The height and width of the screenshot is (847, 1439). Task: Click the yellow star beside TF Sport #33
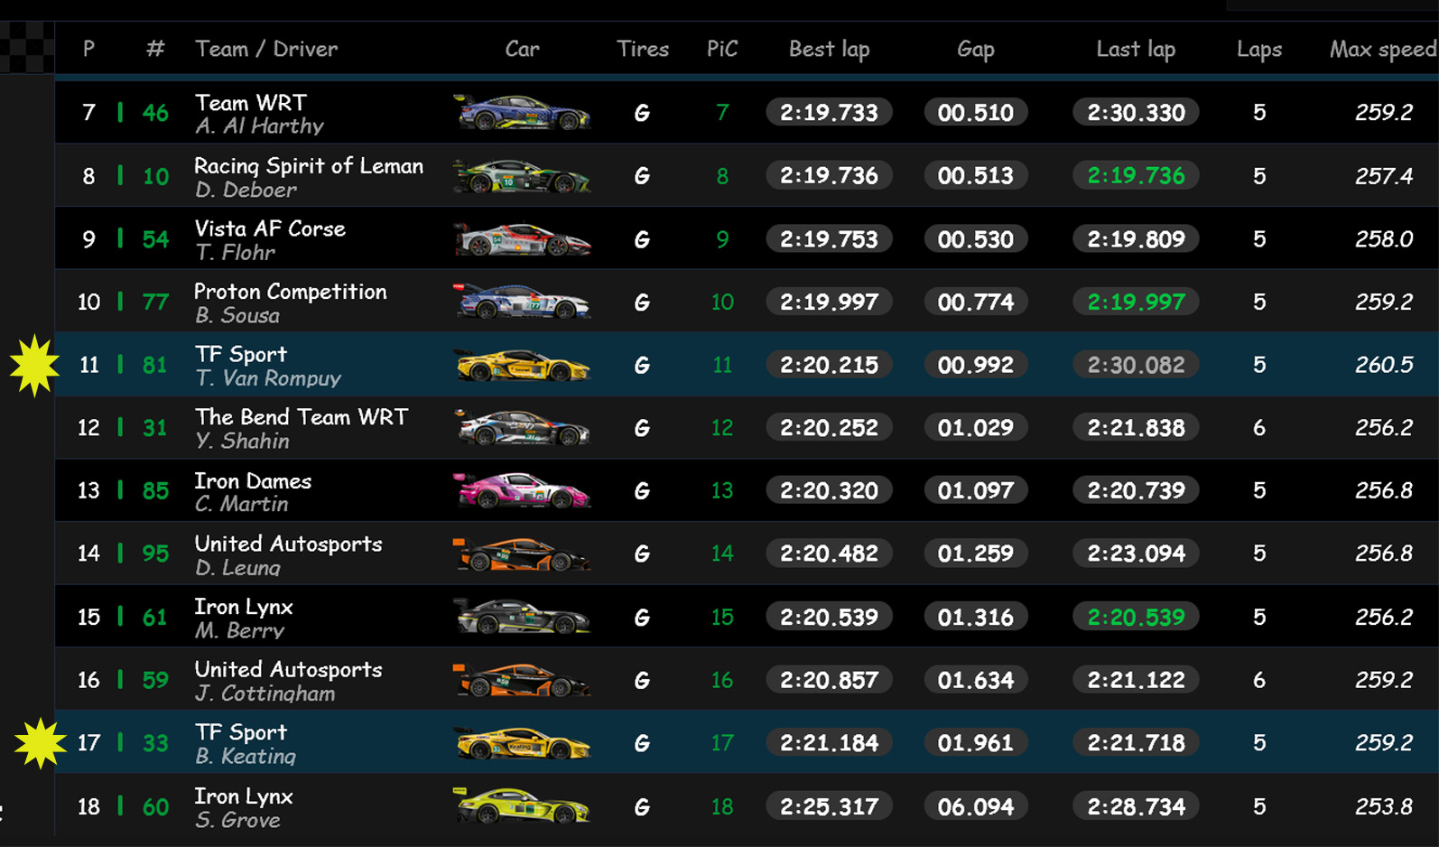point(40,743)
